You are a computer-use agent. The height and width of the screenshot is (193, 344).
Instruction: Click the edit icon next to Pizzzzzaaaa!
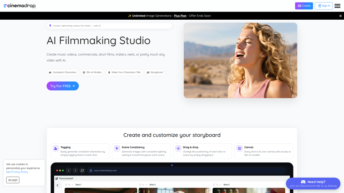click(x=57, y=179)
